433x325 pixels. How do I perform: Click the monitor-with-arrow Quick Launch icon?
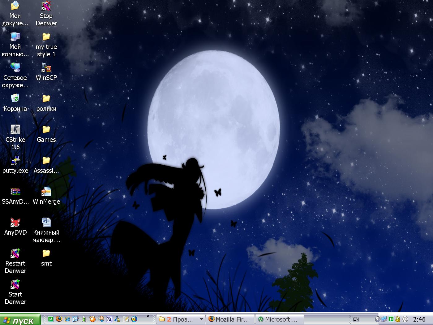pos(101,319)
